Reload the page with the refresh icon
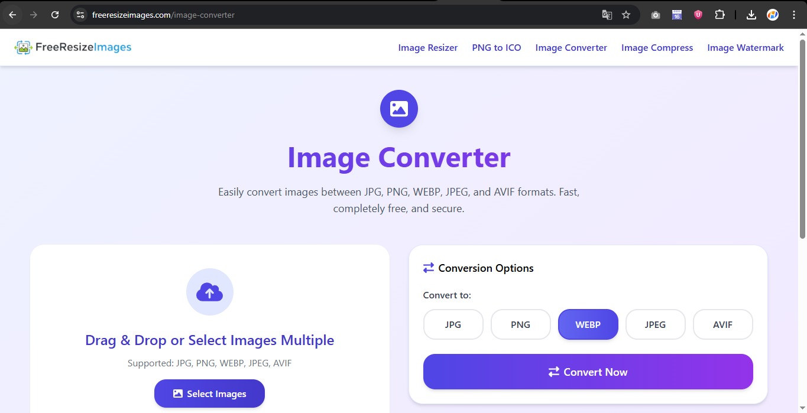The height and width of the screenshot is (413, 807). pos(55,15)
